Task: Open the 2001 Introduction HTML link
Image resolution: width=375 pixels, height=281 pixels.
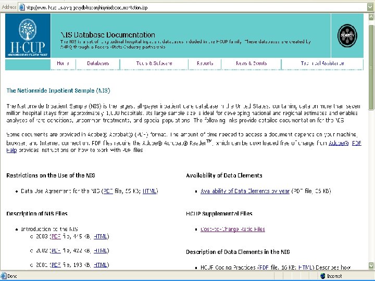Action: [100, 265]
